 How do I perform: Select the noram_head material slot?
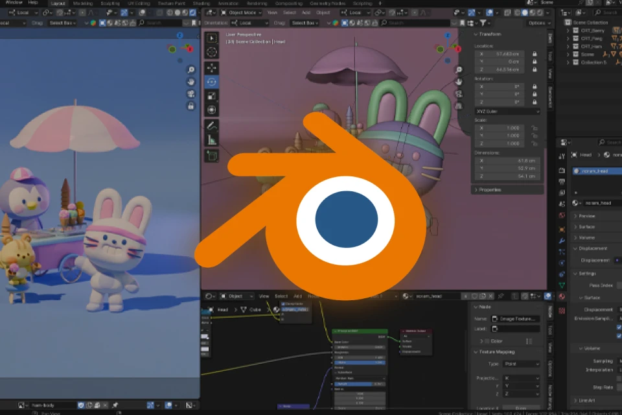click(597, 171)
